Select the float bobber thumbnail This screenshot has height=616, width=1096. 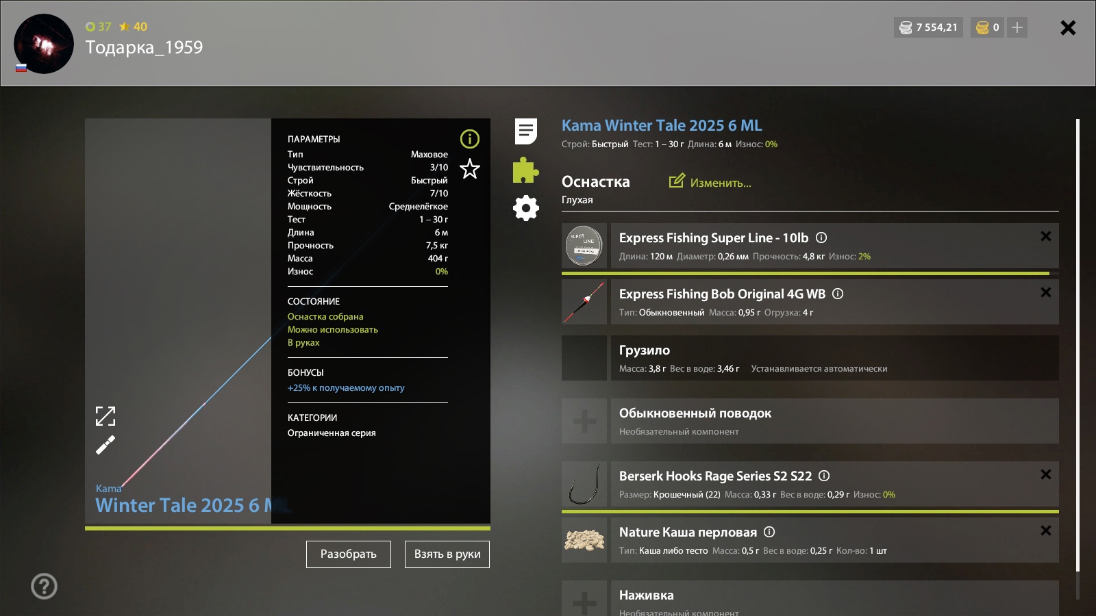click(584, 302)
